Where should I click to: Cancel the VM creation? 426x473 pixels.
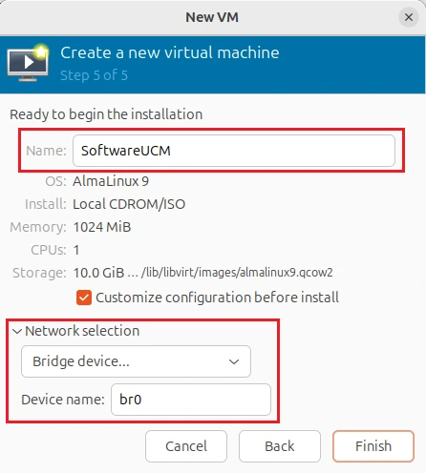point(186,446)
